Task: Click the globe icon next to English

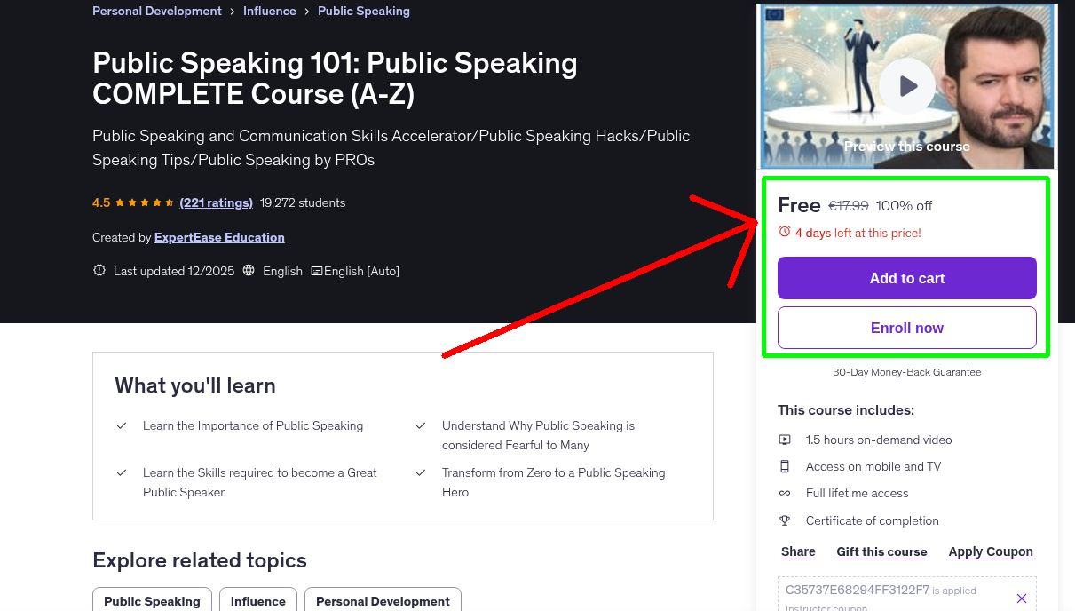Action: tap(248, 271)
